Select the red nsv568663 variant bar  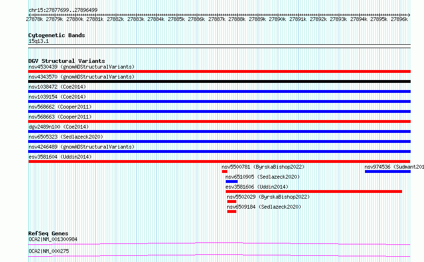[x=219, y=121]
